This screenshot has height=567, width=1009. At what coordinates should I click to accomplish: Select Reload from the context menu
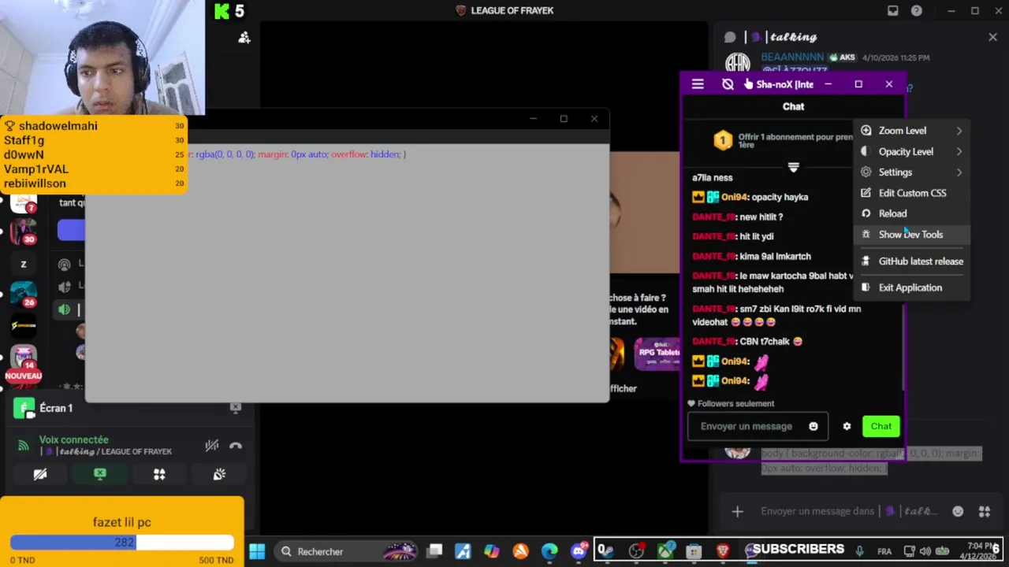click(x=912, y=213)
